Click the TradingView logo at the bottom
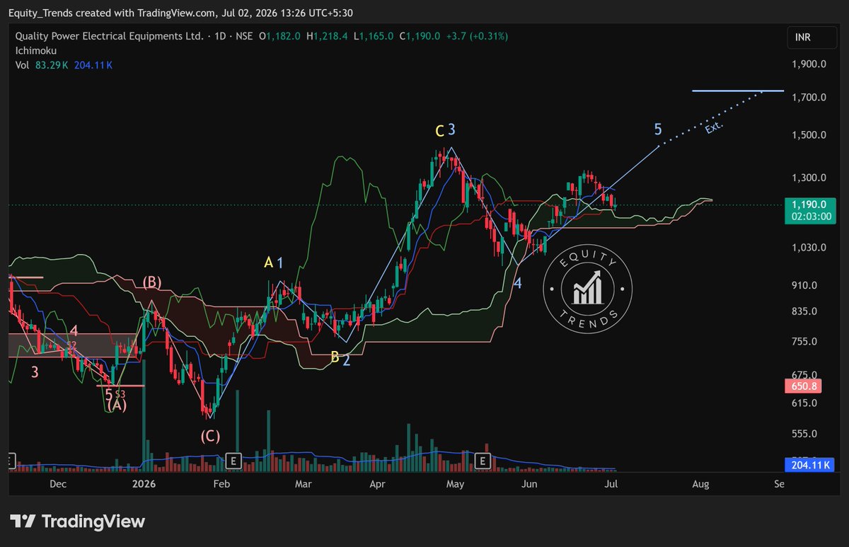Image resolution: width=849 pixels, height=547 pixels. coord(78,522)
